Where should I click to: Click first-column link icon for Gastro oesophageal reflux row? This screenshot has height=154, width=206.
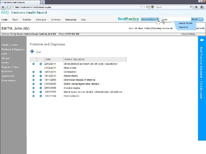point(33,84)
